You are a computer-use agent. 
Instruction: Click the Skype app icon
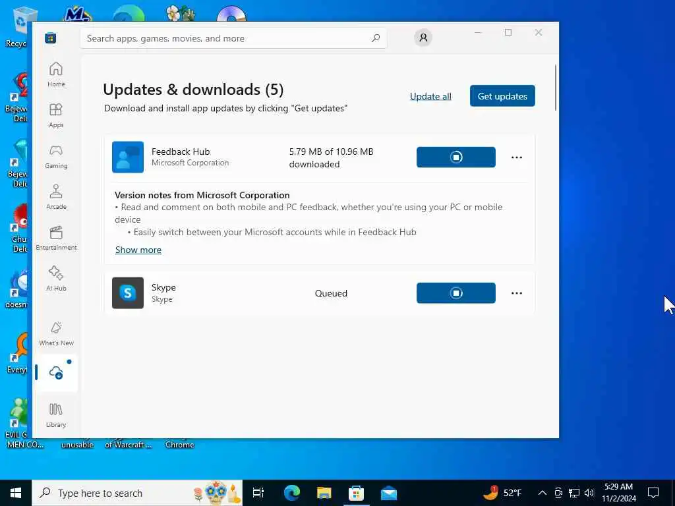coord(128,293)
